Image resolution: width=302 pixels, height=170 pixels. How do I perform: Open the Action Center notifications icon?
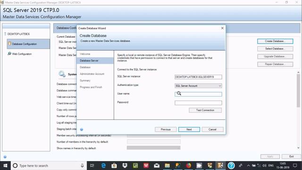click(295, 166)
